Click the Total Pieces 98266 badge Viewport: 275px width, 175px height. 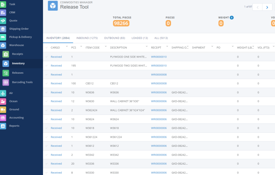click(x=121, y=23)
